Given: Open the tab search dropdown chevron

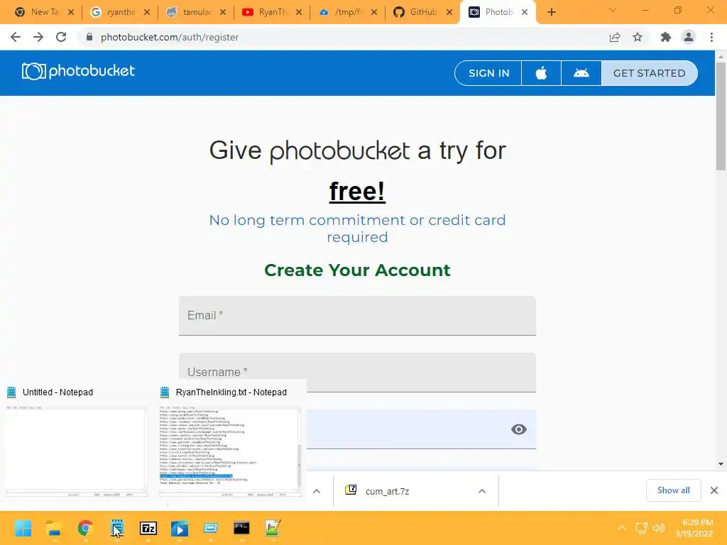Looking at the screenshot, I should click(613, 10).
